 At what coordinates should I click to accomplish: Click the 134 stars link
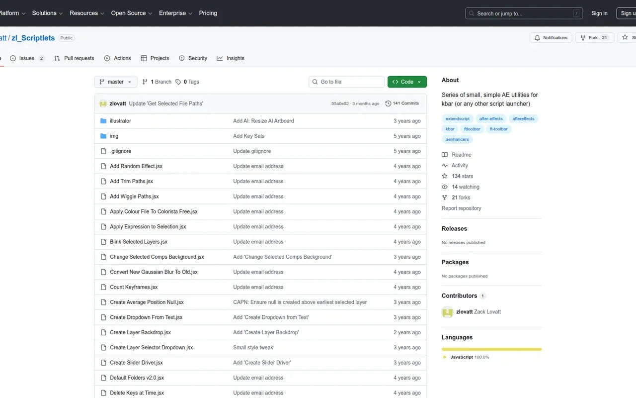462,176
